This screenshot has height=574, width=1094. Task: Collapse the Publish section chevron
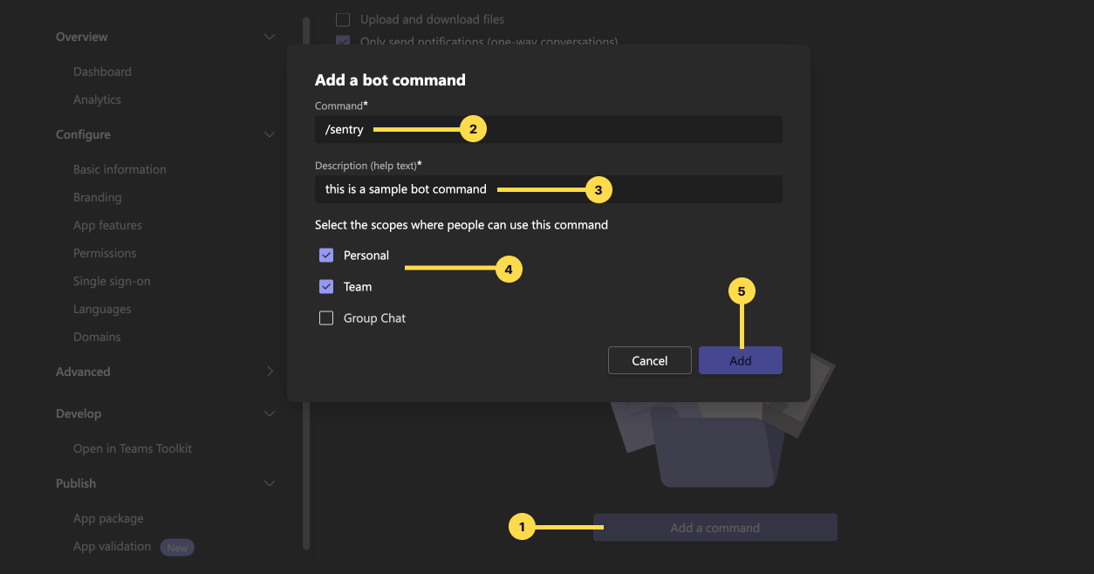270,483
